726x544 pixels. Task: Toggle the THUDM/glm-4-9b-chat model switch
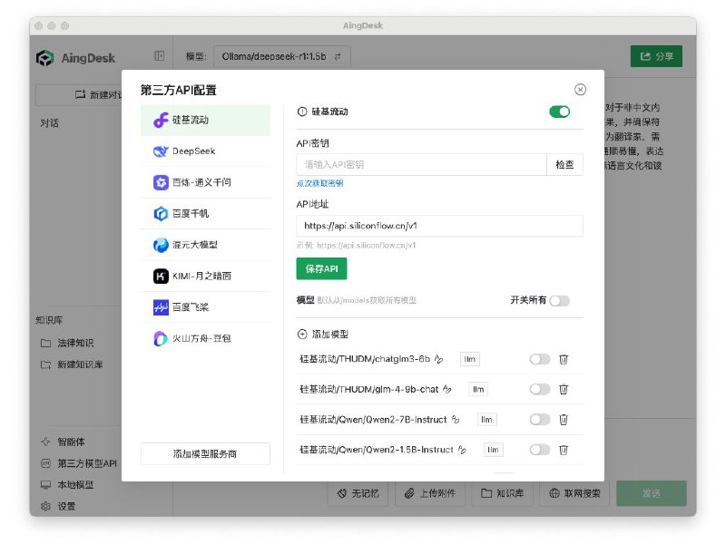pos(539,390)
